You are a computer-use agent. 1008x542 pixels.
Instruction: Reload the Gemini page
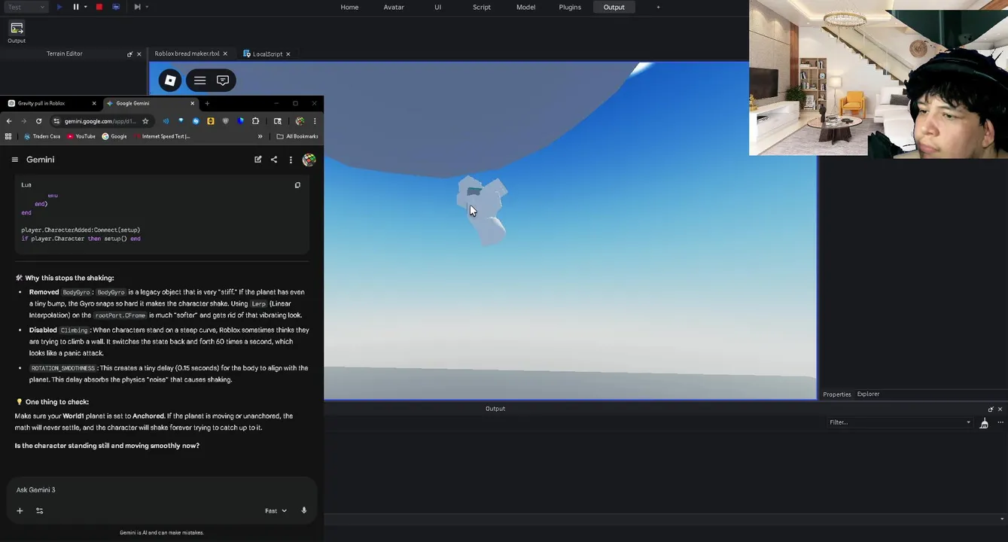(x=39, y=121)
